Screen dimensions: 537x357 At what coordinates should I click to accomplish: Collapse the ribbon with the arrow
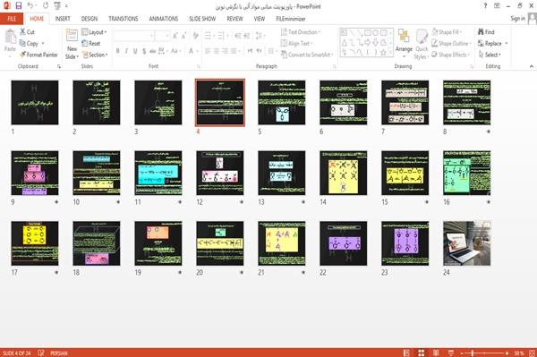pos(531,66)
